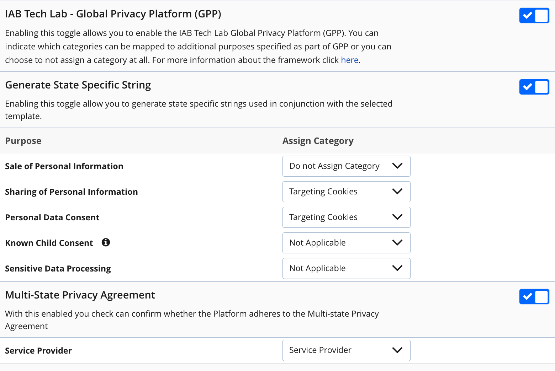Click the Service Provider row label

tap(38, 351)
